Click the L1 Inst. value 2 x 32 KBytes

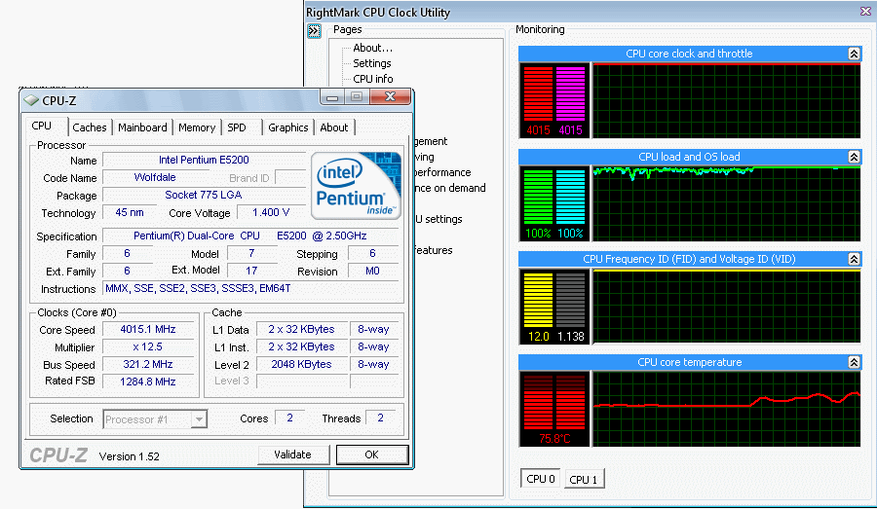301,347
